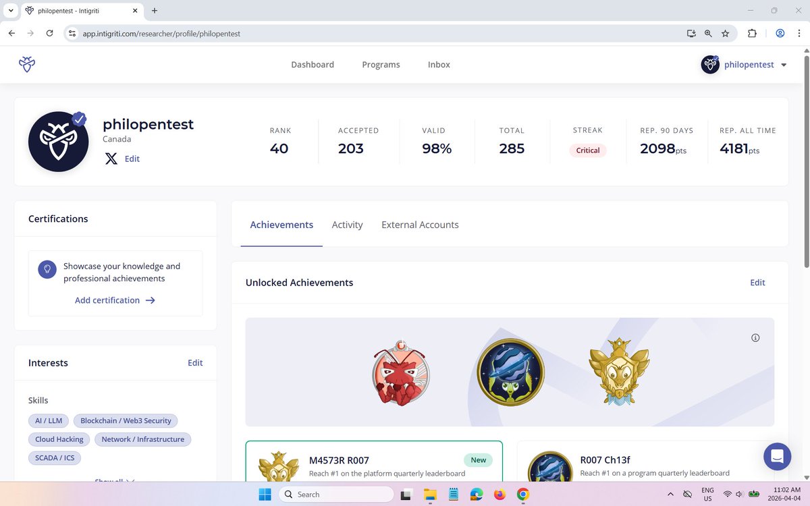
Task: Show hidden system tray icons
Action: click(671, 494)
